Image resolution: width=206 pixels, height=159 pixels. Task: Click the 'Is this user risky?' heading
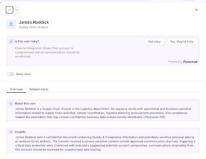point(27,41)
